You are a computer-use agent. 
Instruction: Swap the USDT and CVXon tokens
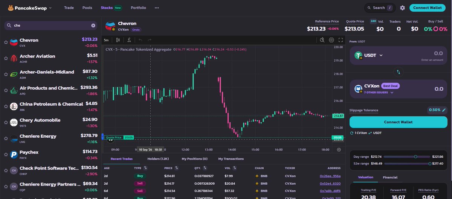399,71
